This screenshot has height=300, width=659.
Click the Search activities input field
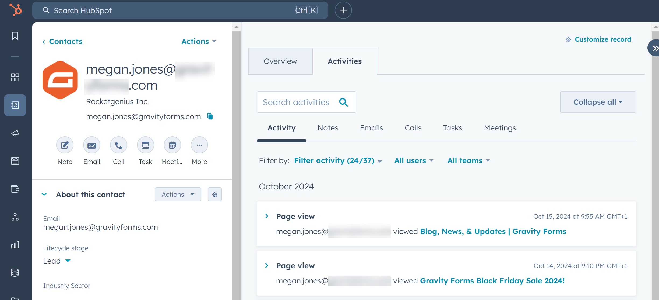(306, 102)
